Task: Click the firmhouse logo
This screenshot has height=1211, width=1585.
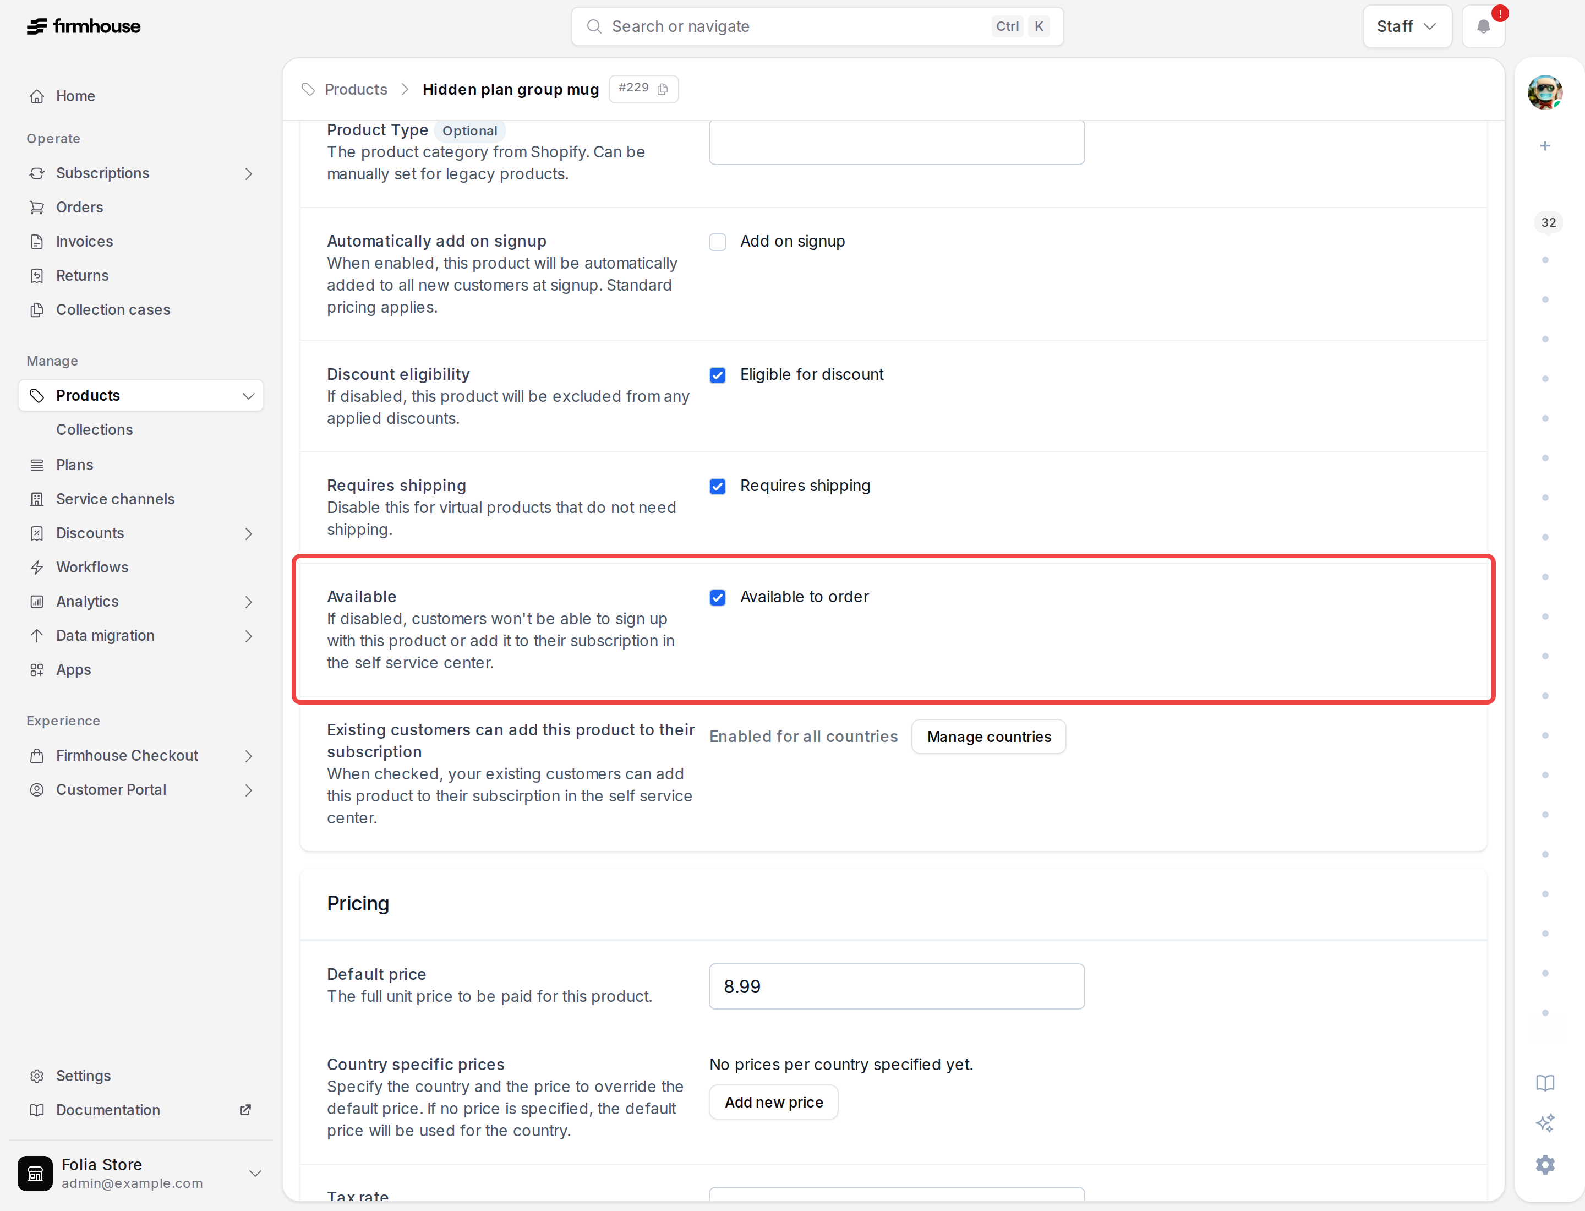Action: 84,26
